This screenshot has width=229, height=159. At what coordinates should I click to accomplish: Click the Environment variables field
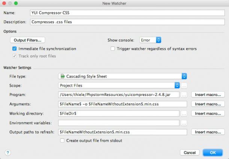click(119, 123)
